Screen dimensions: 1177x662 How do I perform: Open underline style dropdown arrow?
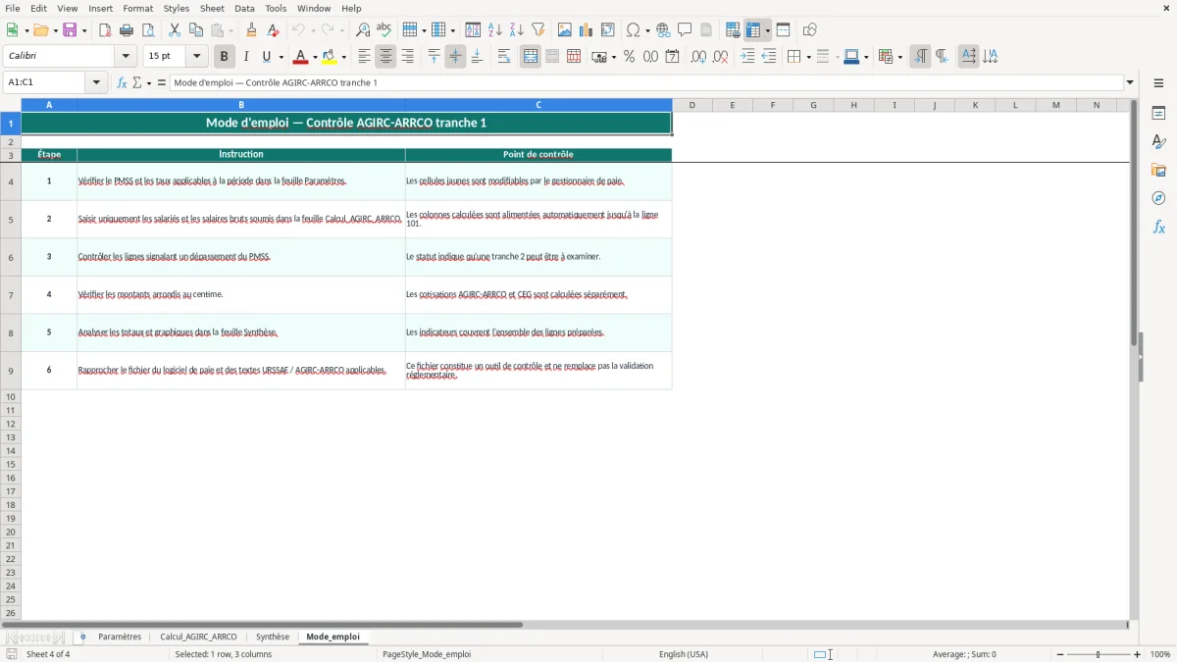281,58
